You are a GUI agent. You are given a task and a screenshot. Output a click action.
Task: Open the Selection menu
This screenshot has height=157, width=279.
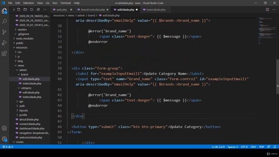28,3
